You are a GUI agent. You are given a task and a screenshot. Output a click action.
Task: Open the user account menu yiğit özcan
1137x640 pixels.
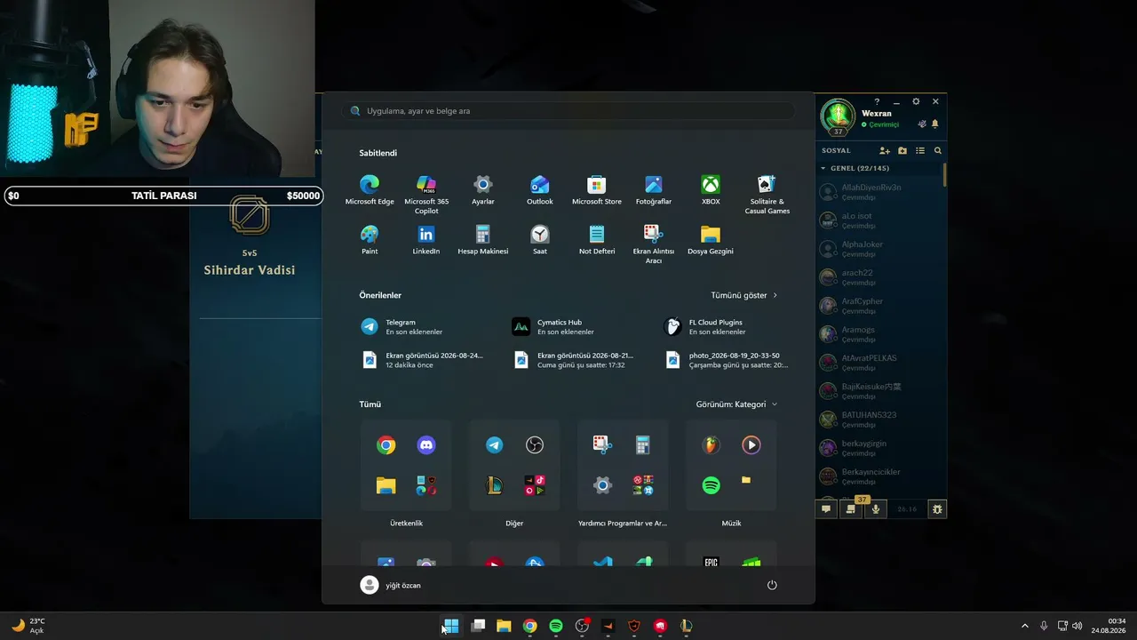pos(391,585)
